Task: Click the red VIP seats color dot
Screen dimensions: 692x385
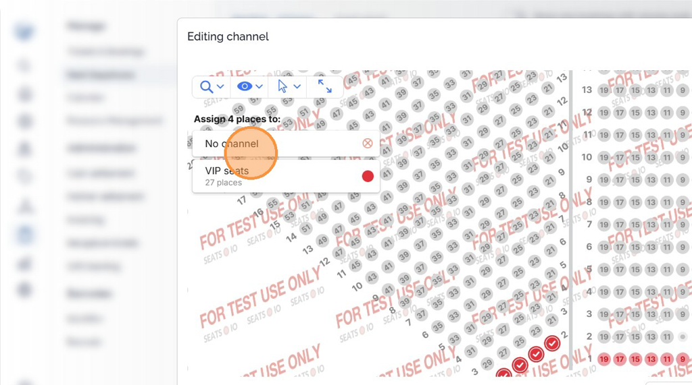Action: (x=368, y=176)
